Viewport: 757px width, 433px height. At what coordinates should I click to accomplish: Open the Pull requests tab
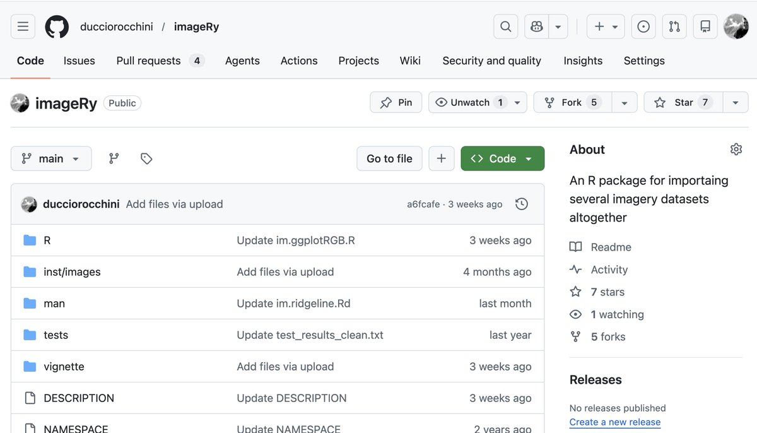point(160,61)
